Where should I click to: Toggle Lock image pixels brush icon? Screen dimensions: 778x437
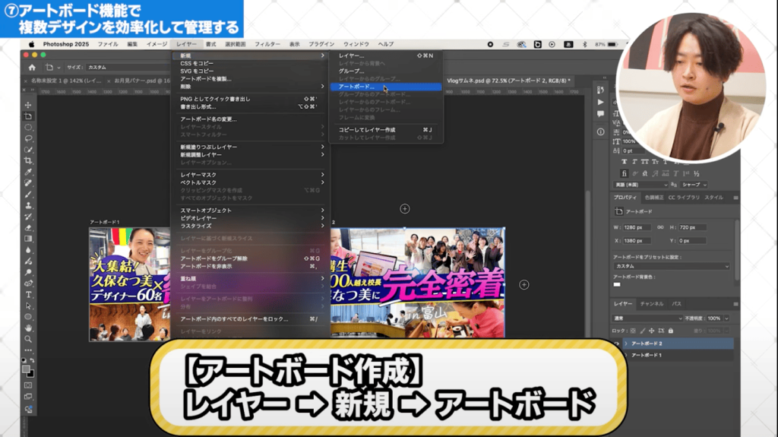pyautogui.click(x=643, y=331)
